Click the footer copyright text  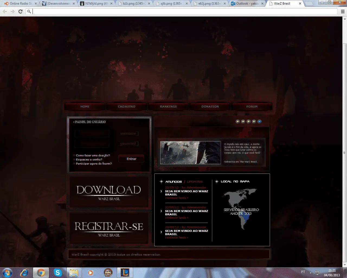point(116,255)
